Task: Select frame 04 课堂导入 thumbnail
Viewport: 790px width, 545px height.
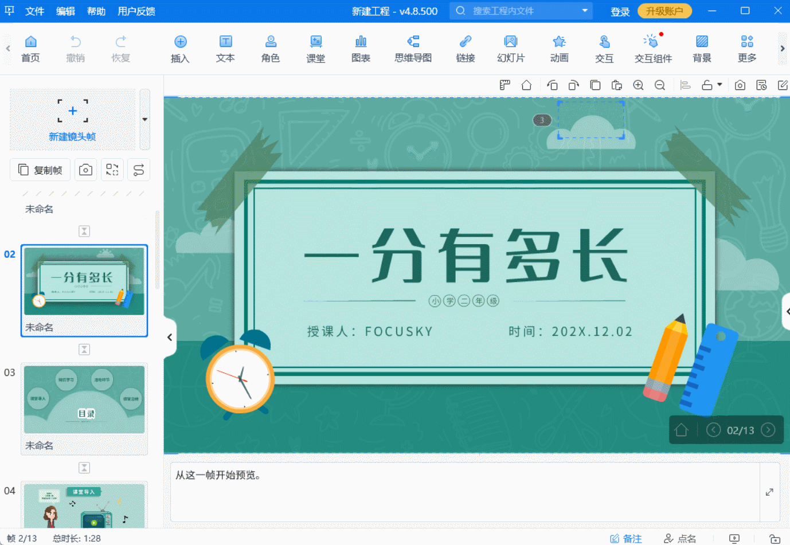Action: click(84, 506)
